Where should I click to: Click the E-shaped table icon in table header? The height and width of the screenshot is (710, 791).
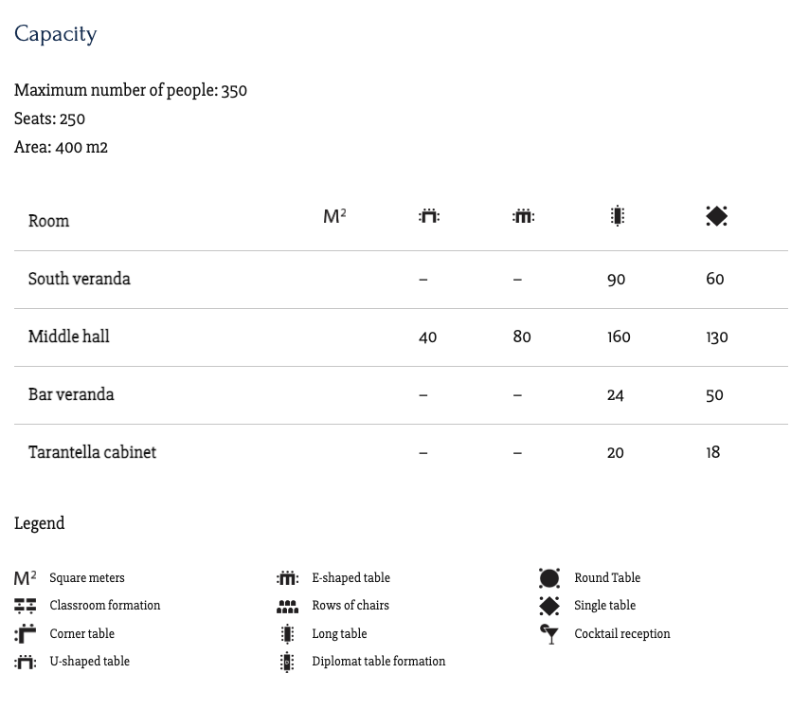(523, 216)
